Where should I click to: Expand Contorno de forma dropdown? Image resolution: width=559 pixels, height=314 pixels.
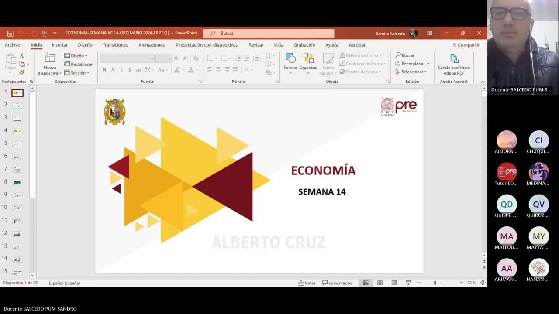tap(362, 64)
